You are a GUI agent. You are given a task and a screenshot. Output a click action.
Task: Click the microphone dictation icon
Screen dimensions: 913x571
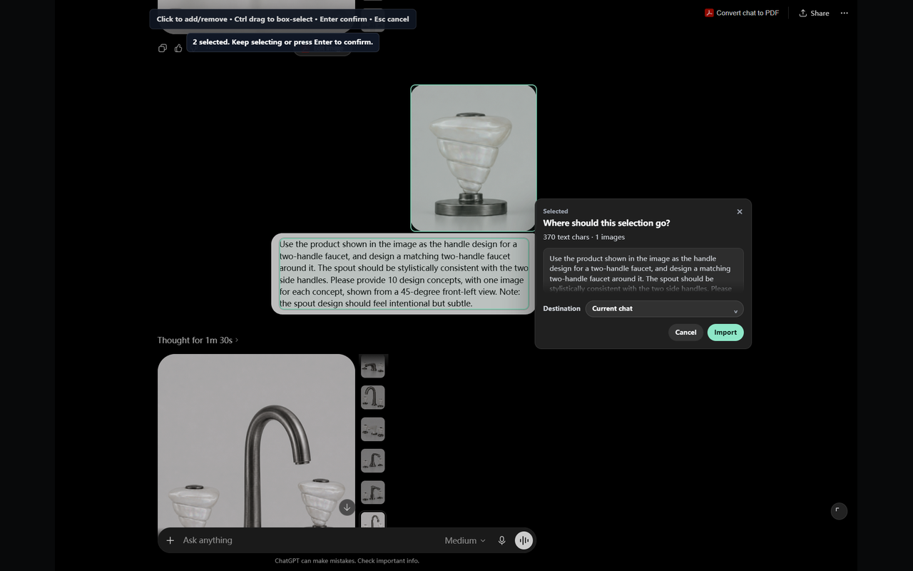(x=502, y=540)
